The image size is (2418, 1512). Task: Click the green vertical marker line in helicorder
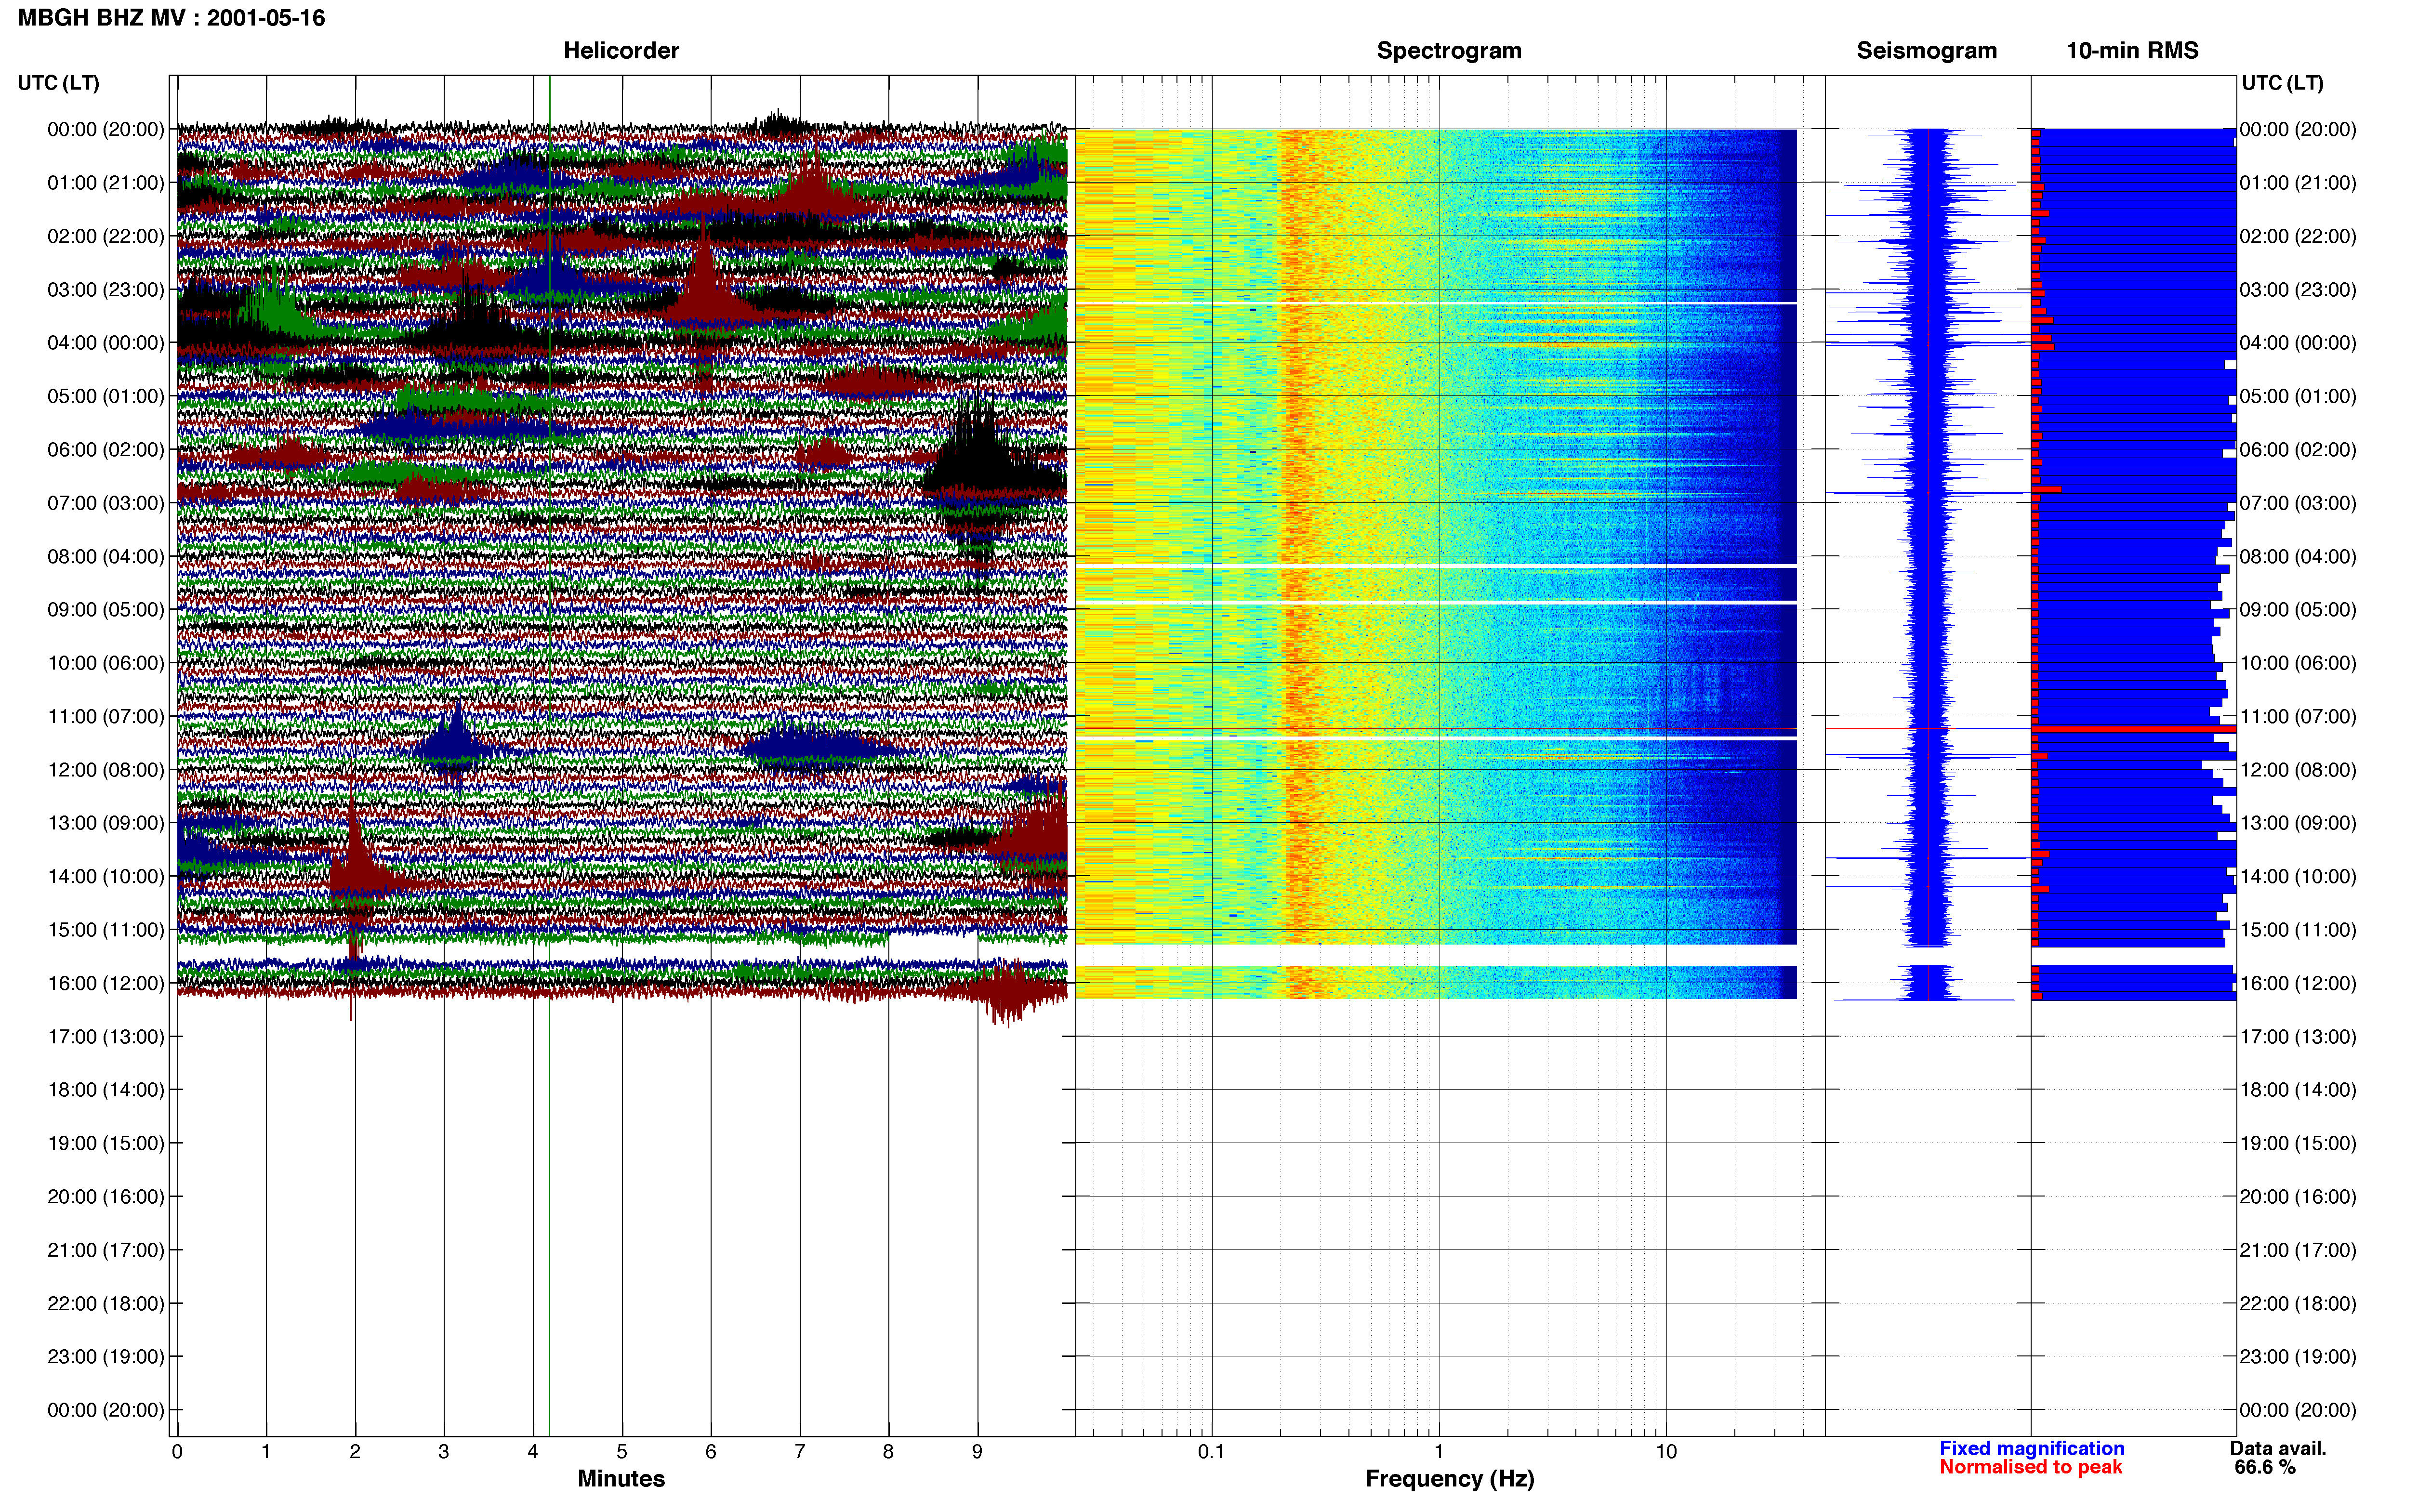point(549,756)
